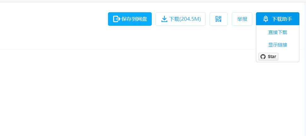The image size is (306, 136).
Task: Click the GitHub octocat logo
Action: pos(263,57)
